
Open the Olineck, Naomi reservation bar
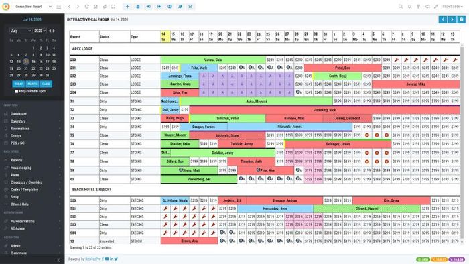pyautogui.click(x=366, y=208)
